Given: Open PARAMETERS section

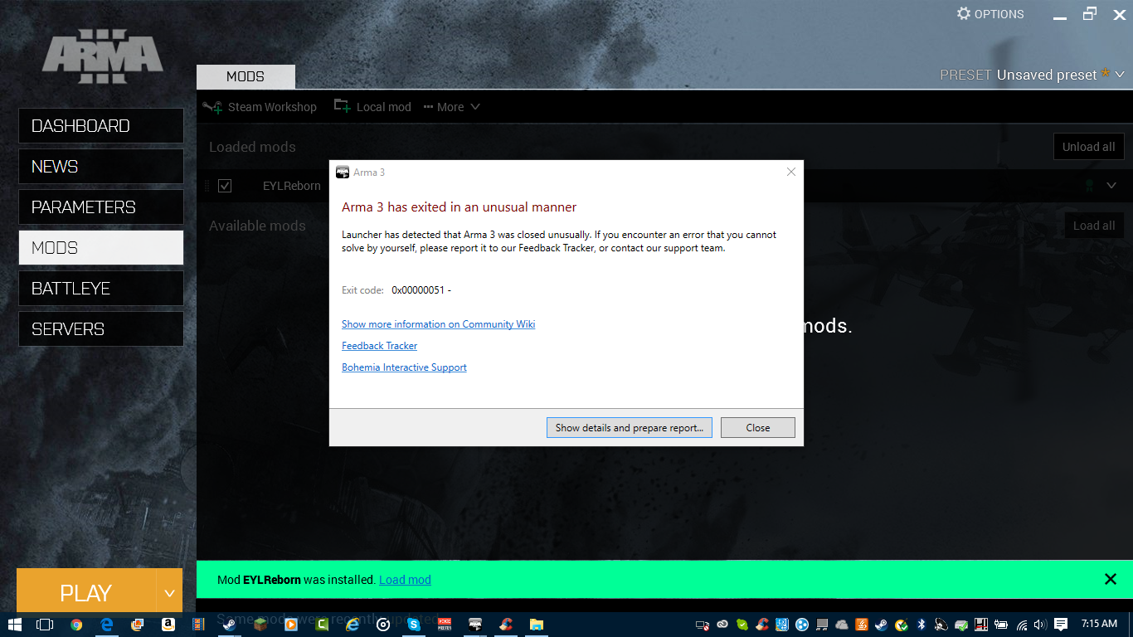Looking at the screenshot, I should (x=101, y=207).
